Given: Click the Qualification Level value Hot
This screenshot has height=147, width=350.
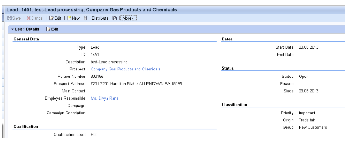Looking at the screenshot, I should (x=94, y=135).
